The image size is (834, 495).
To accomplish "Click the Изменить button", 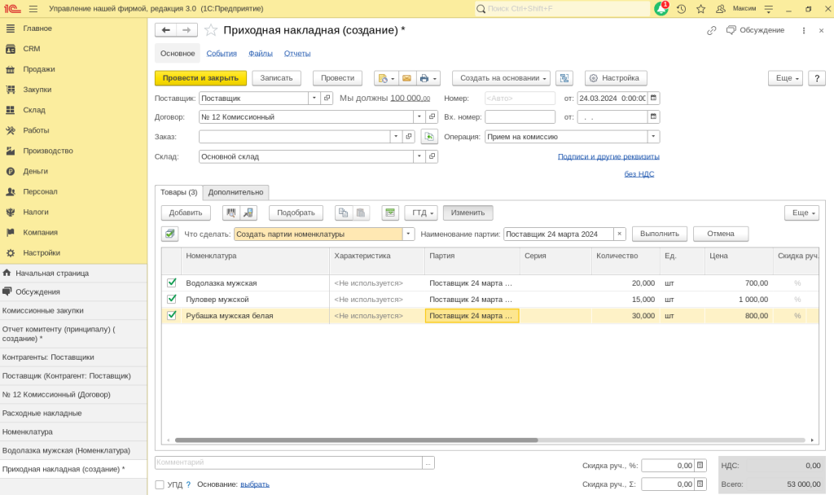I will [x=468, y=212].
